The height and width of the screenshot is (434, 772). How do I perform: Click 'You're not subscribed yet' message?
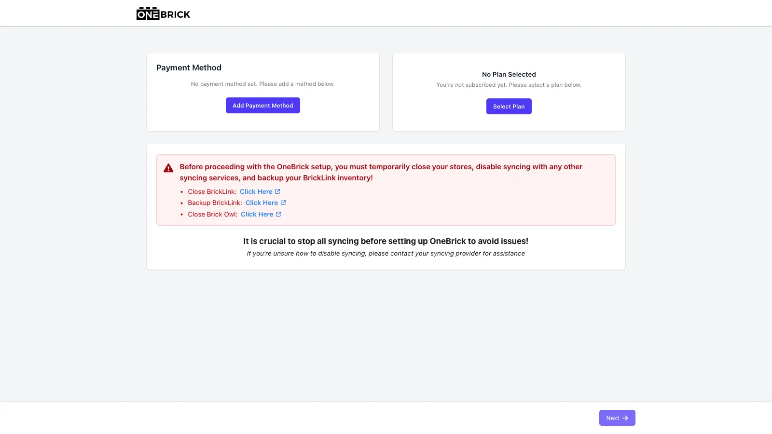pyautogui.click(x=509, y=85)
